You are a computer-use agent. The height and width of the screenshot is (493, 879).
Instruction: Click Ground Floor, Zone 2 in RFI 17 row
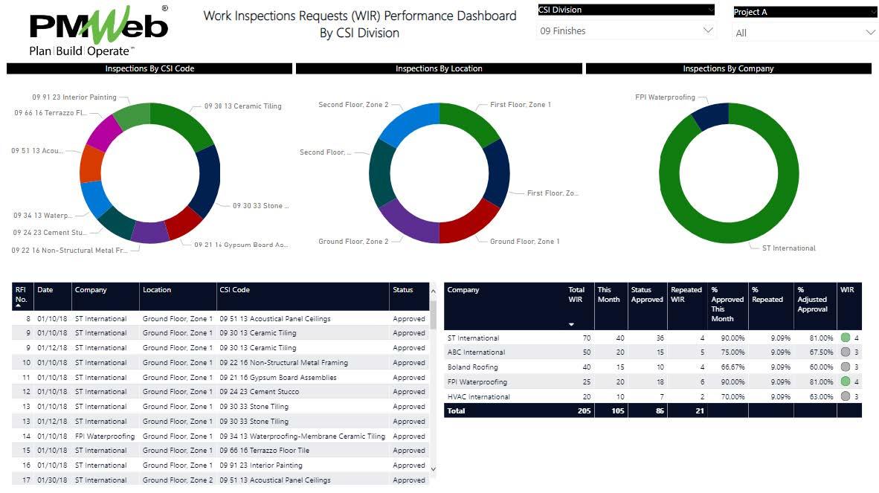178,480
